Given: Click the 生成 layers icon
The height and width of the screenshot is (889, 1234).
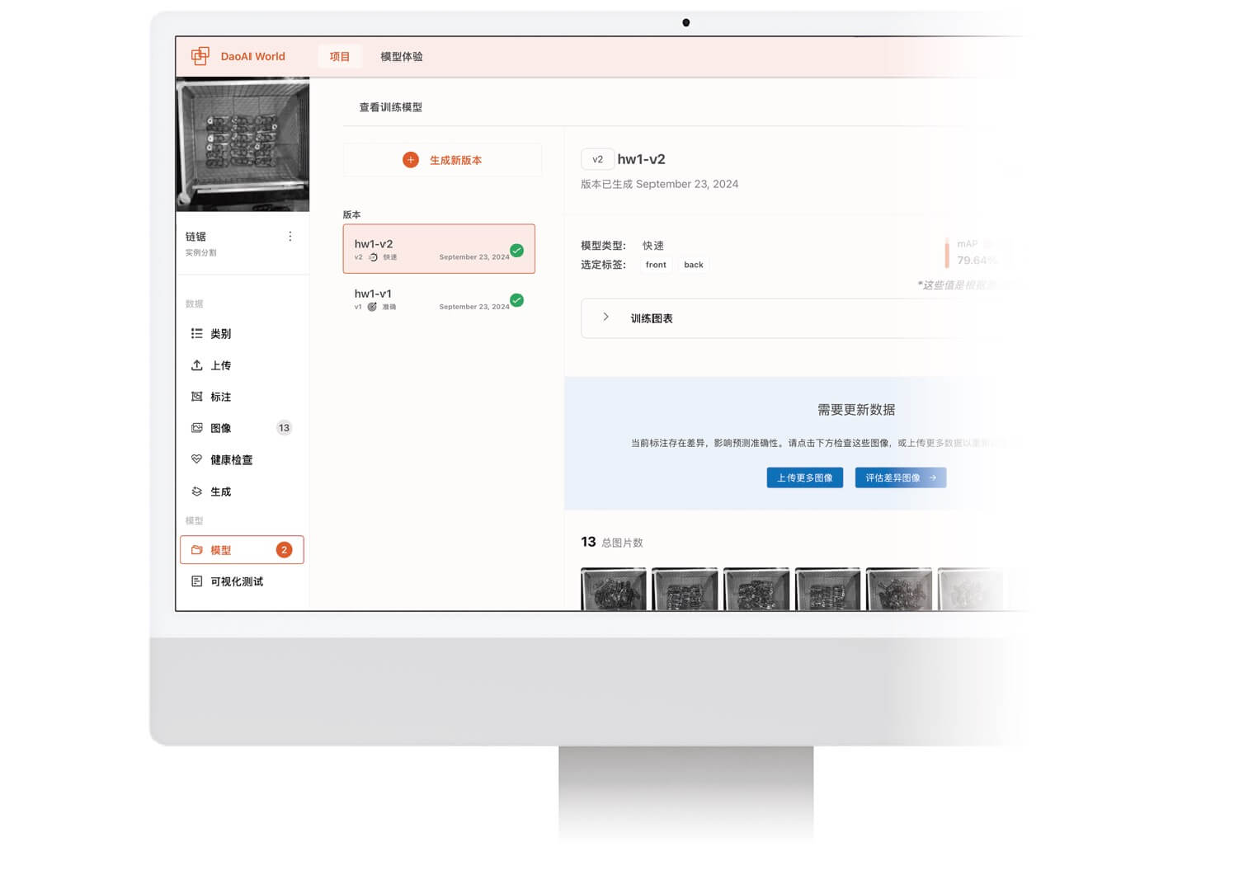Looking at the screenshot, I should 196,491.
